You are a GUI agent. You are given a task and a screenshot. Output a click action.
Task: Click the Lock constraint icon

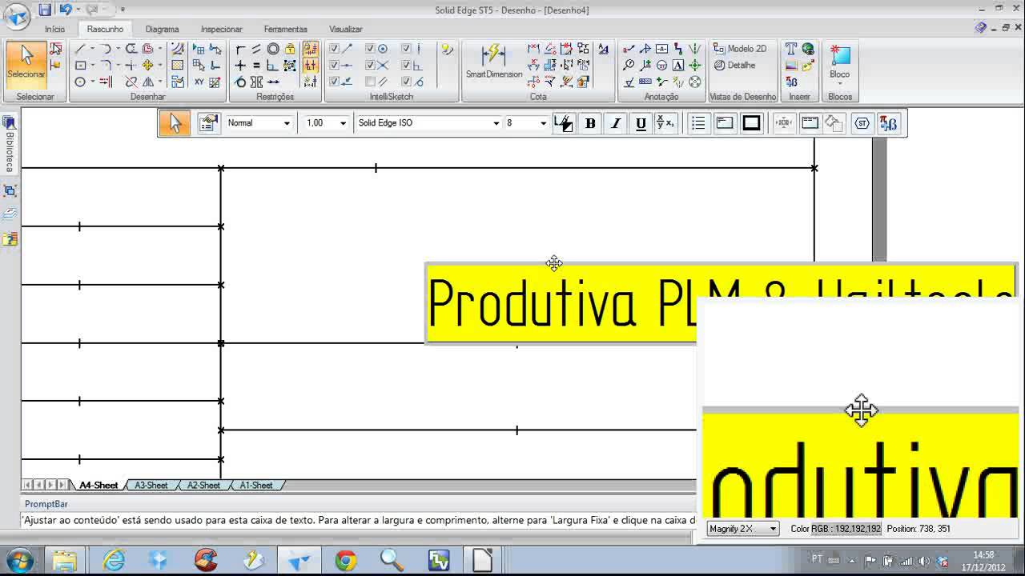tap(290, 49)
